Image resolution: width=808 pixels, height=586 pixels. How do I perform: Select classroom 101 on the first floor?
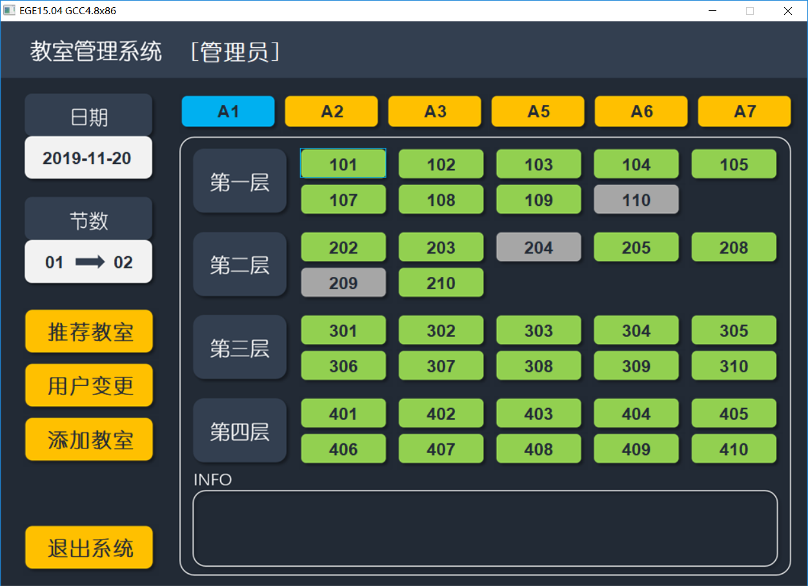tap(343, 164)
